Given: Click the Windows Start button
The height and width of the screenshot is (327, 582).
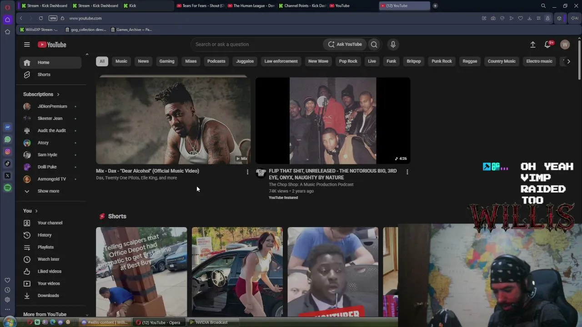Looking at the screenshot, I should point(9,322).
